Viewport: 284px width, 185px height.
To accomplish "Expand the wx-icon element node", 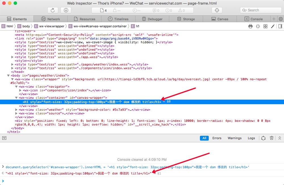I will click(x=20, y=90).
